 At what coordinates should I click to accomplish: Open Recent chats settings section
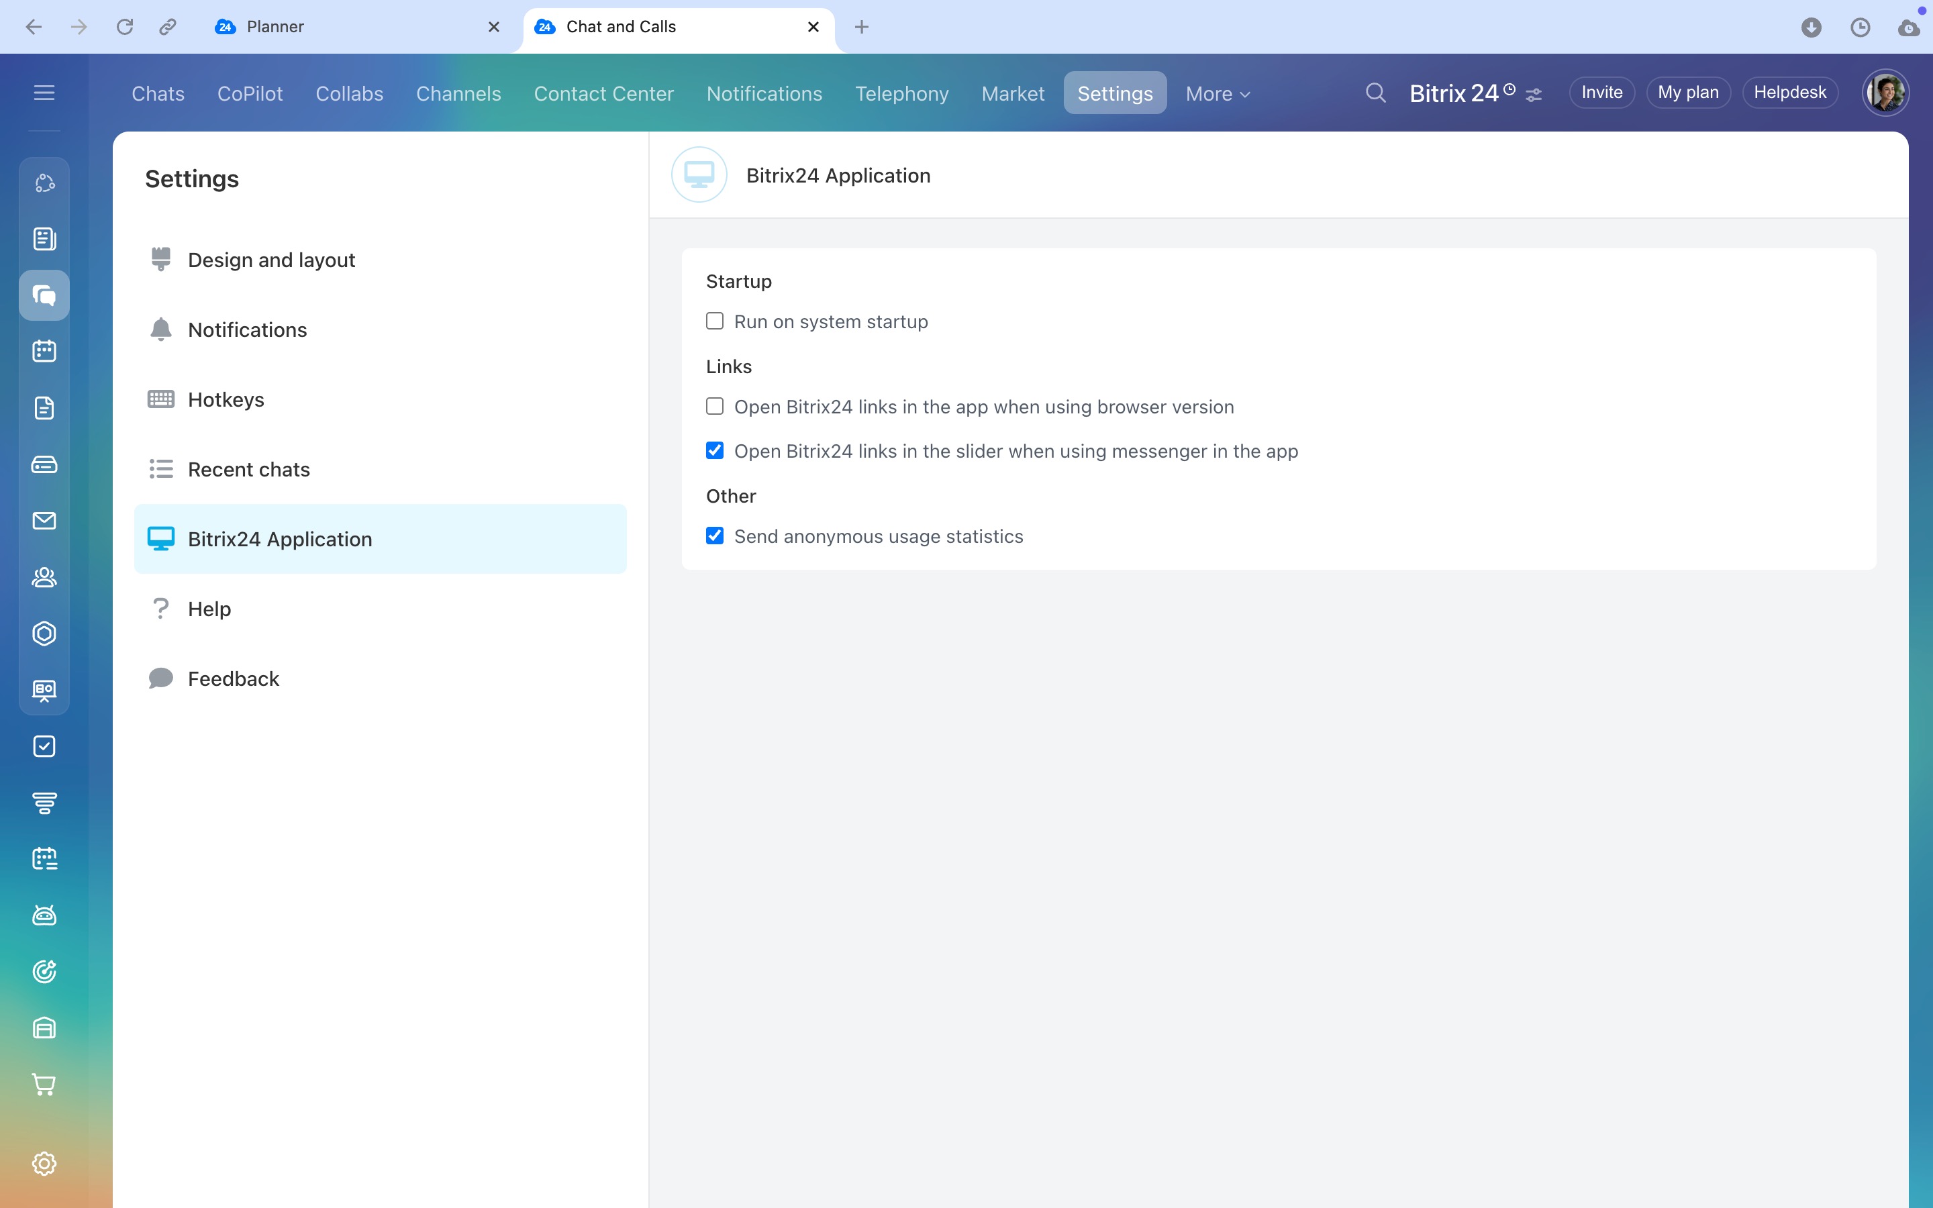[x=380, y=469]
